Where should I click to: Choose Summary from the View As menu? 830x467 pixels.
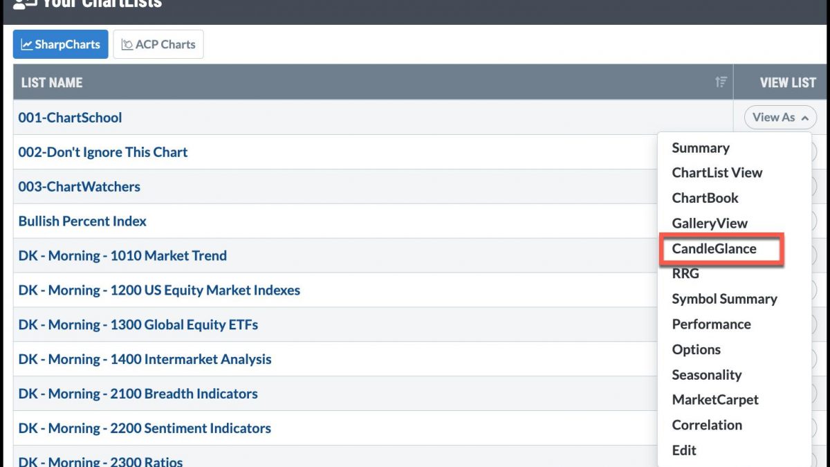click(701, 148)
